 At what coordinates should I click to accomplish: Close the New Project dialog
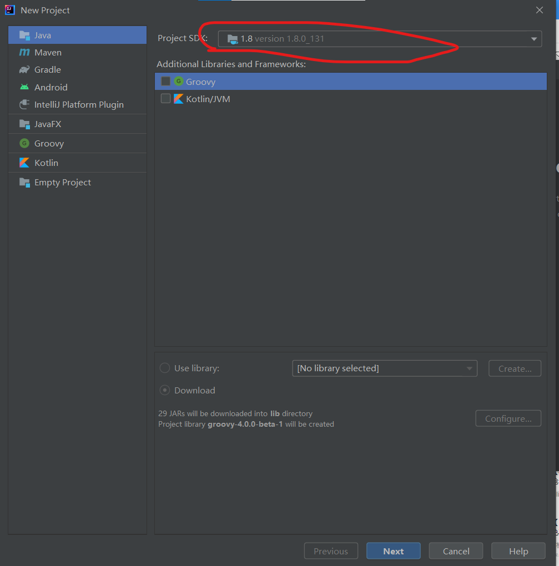pos(540,10)
